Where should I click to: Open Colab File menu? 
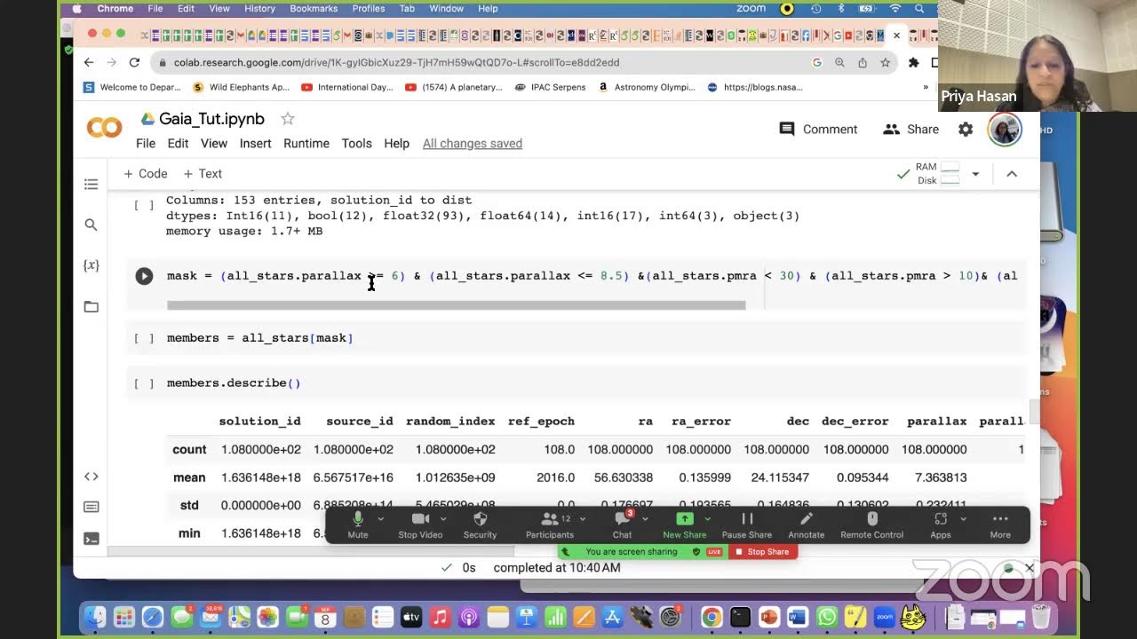[146, 144]
